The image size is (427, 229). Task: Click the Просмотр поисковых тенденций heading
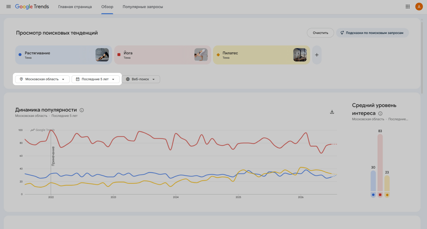(x=57, y=33)
